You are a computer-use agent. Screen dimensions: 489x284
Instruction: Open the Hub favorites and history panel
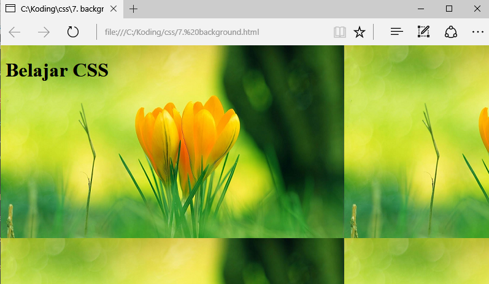click(397, 32)
